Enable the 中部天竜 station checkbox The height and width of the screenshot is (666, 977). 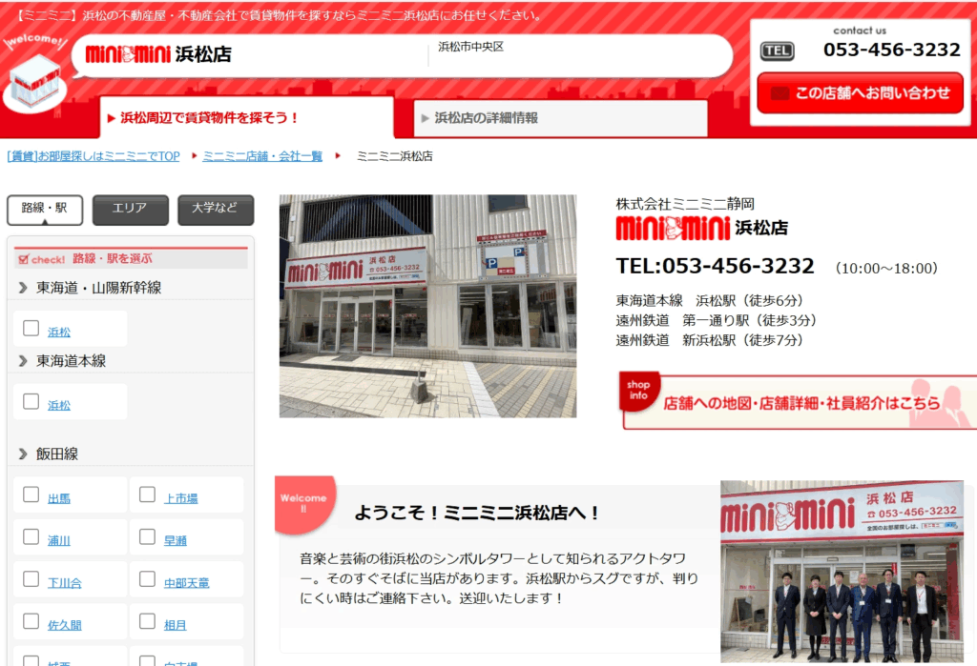point(148,578)
